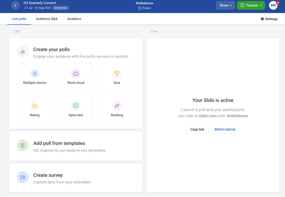Click the Public privacy label
This screenshot has width=285, height=197.
(146, 8)
